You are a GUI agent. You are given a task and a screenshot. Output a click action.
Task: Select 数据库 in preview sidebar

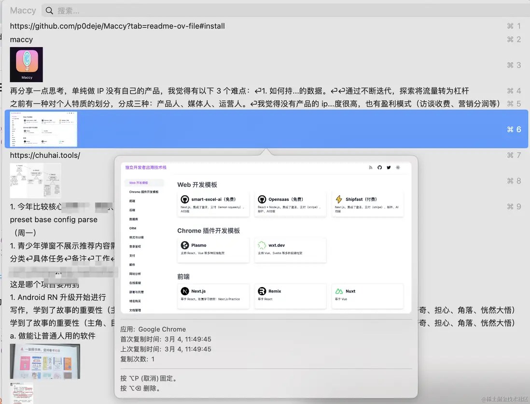tap(134, 219)
